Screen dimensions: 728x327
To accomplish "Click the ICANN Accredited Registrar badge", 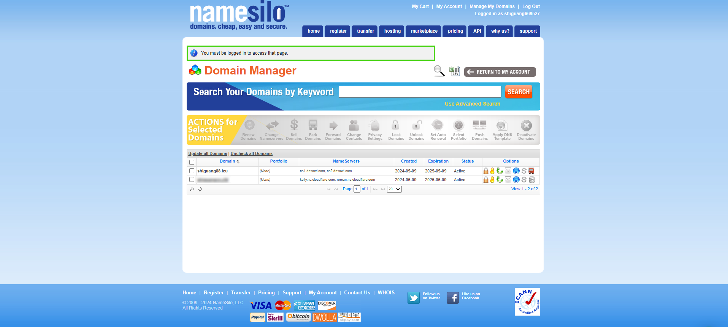I will pos(527,302).
